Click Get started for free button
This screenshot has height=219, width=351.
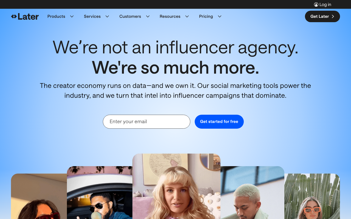click(219, 122)
